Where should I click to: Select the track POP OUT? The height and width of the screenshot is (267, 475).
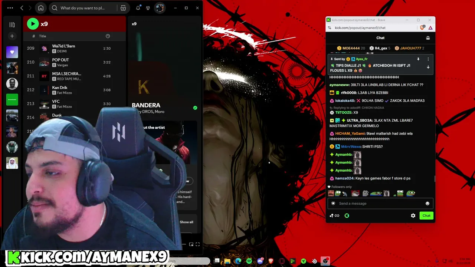click(x=60, y=60)
